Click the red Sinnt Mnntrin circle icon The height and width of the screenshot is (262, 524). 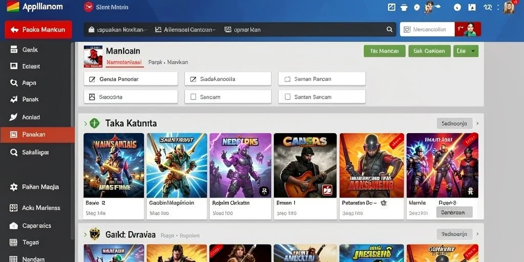89,7
